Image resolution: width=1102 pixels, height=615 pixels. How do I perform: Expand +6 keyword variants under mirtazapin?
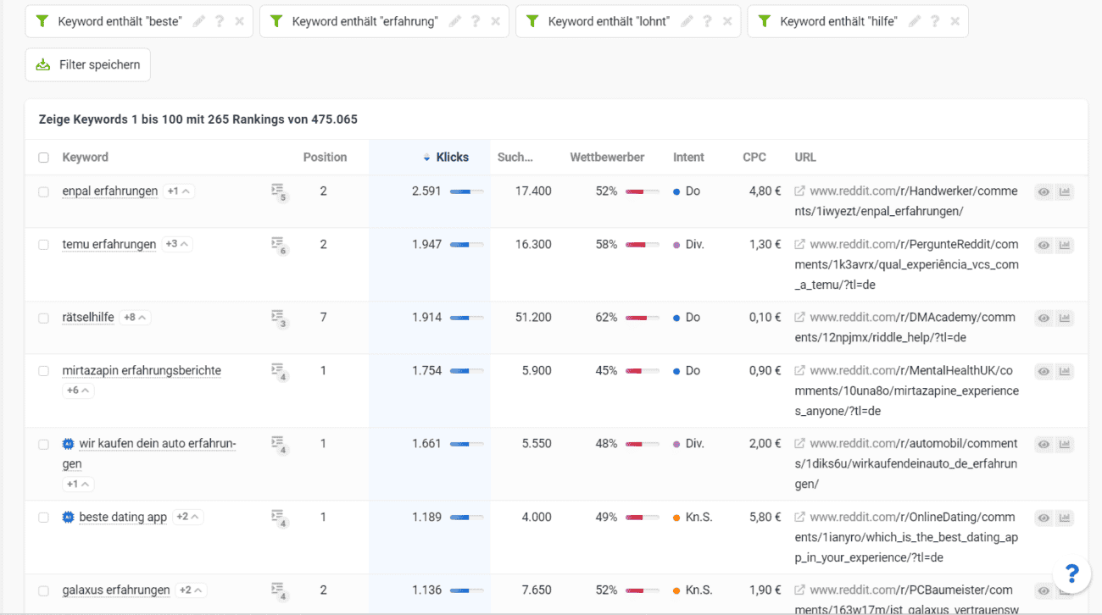coord(78,391)
